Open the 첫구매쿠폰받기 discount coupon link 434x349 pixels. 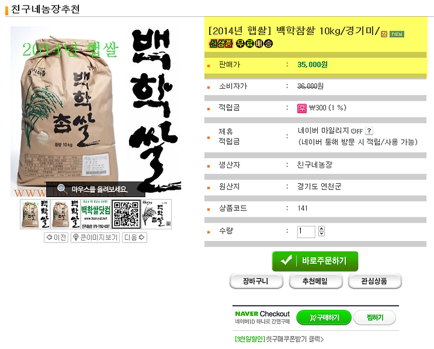(x=279, y=339)
